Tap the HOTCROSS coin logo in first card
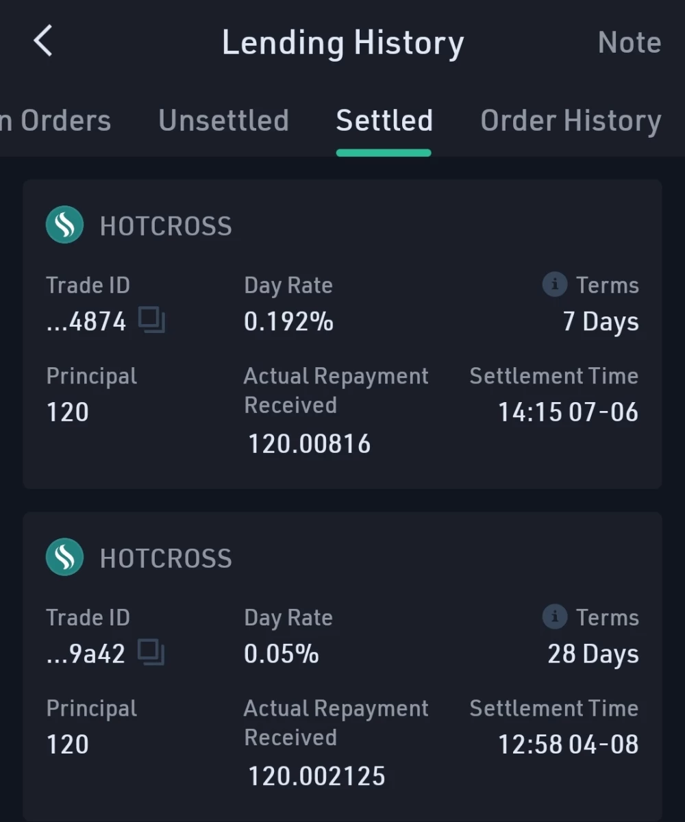685x822 pixels. point(64,225)
